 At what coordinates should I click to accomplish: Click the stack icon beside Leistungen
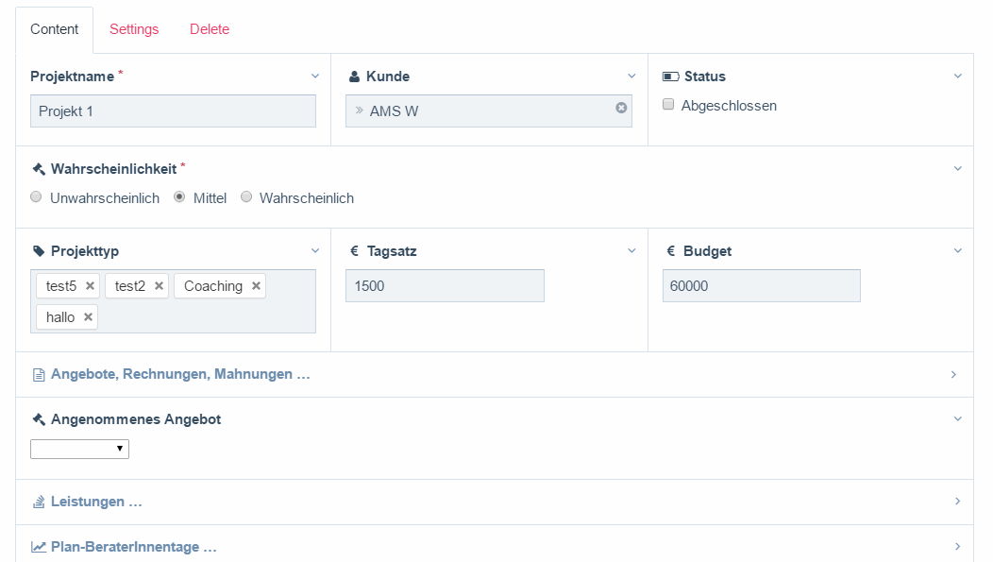pyautogui.click(x=39, y=502)
